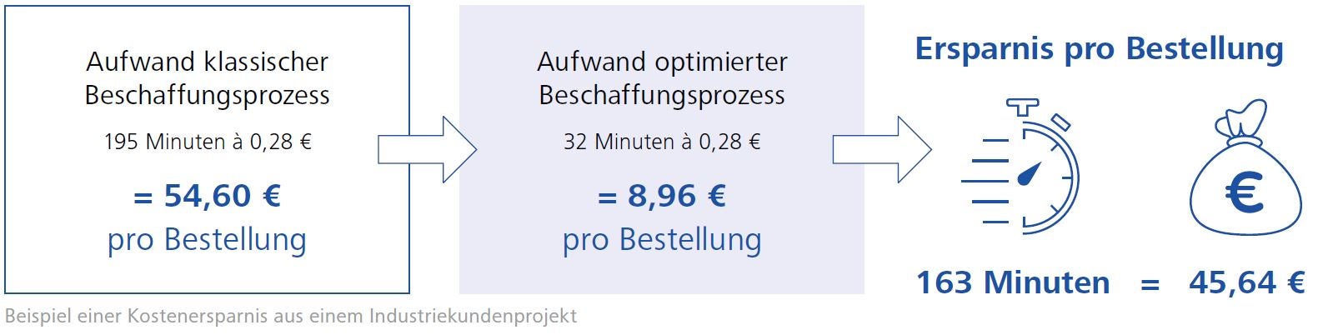Select 'Aufwand optimierter Beschaffungsprozess' title
Image resolution: width=1343 pixels, height=335 pixels.
point(662,78)
